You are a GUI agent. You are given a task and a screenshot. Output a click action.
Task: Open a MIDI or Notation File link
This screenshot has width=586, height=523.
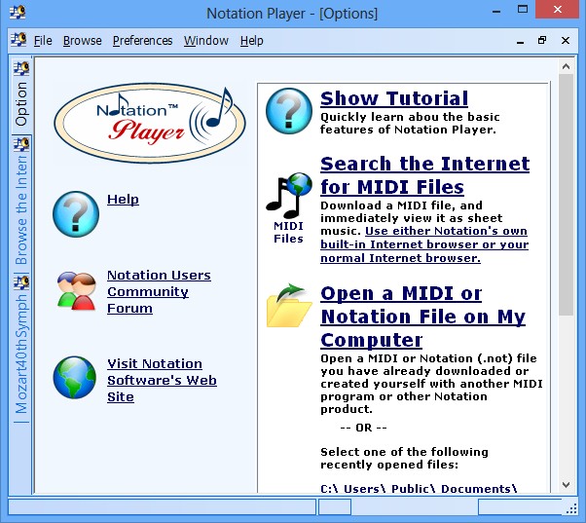423,317
